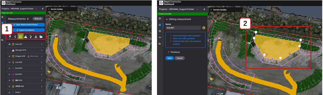323x95 pixels.
Task: Click the Area #41 name input field
Action: pos(183,28)
